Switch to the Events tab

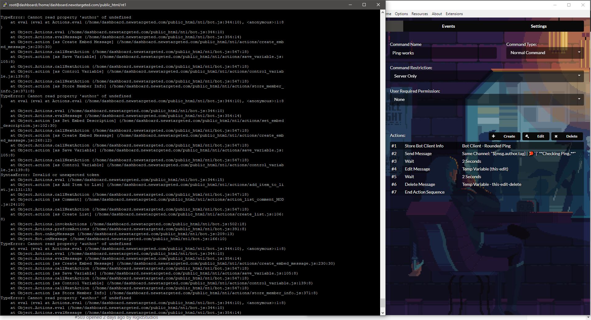[x=448, y=26]
